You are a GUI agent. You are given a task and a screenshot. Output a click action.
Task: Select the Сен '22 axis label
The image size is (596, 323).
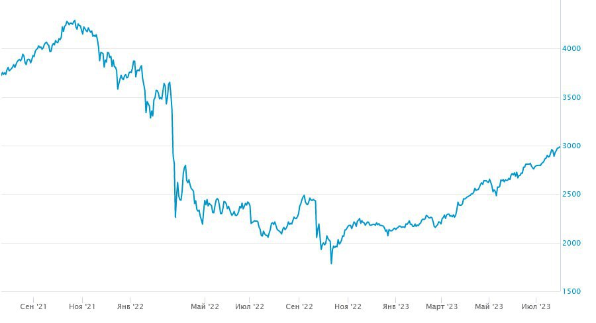tap(299, 306)
